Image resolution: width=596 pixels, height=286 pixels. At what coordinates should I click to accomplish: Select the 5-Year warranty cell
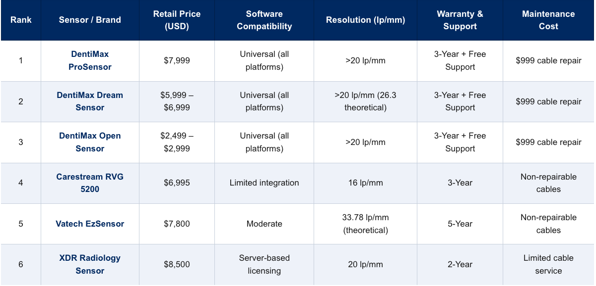click(460, 224)
